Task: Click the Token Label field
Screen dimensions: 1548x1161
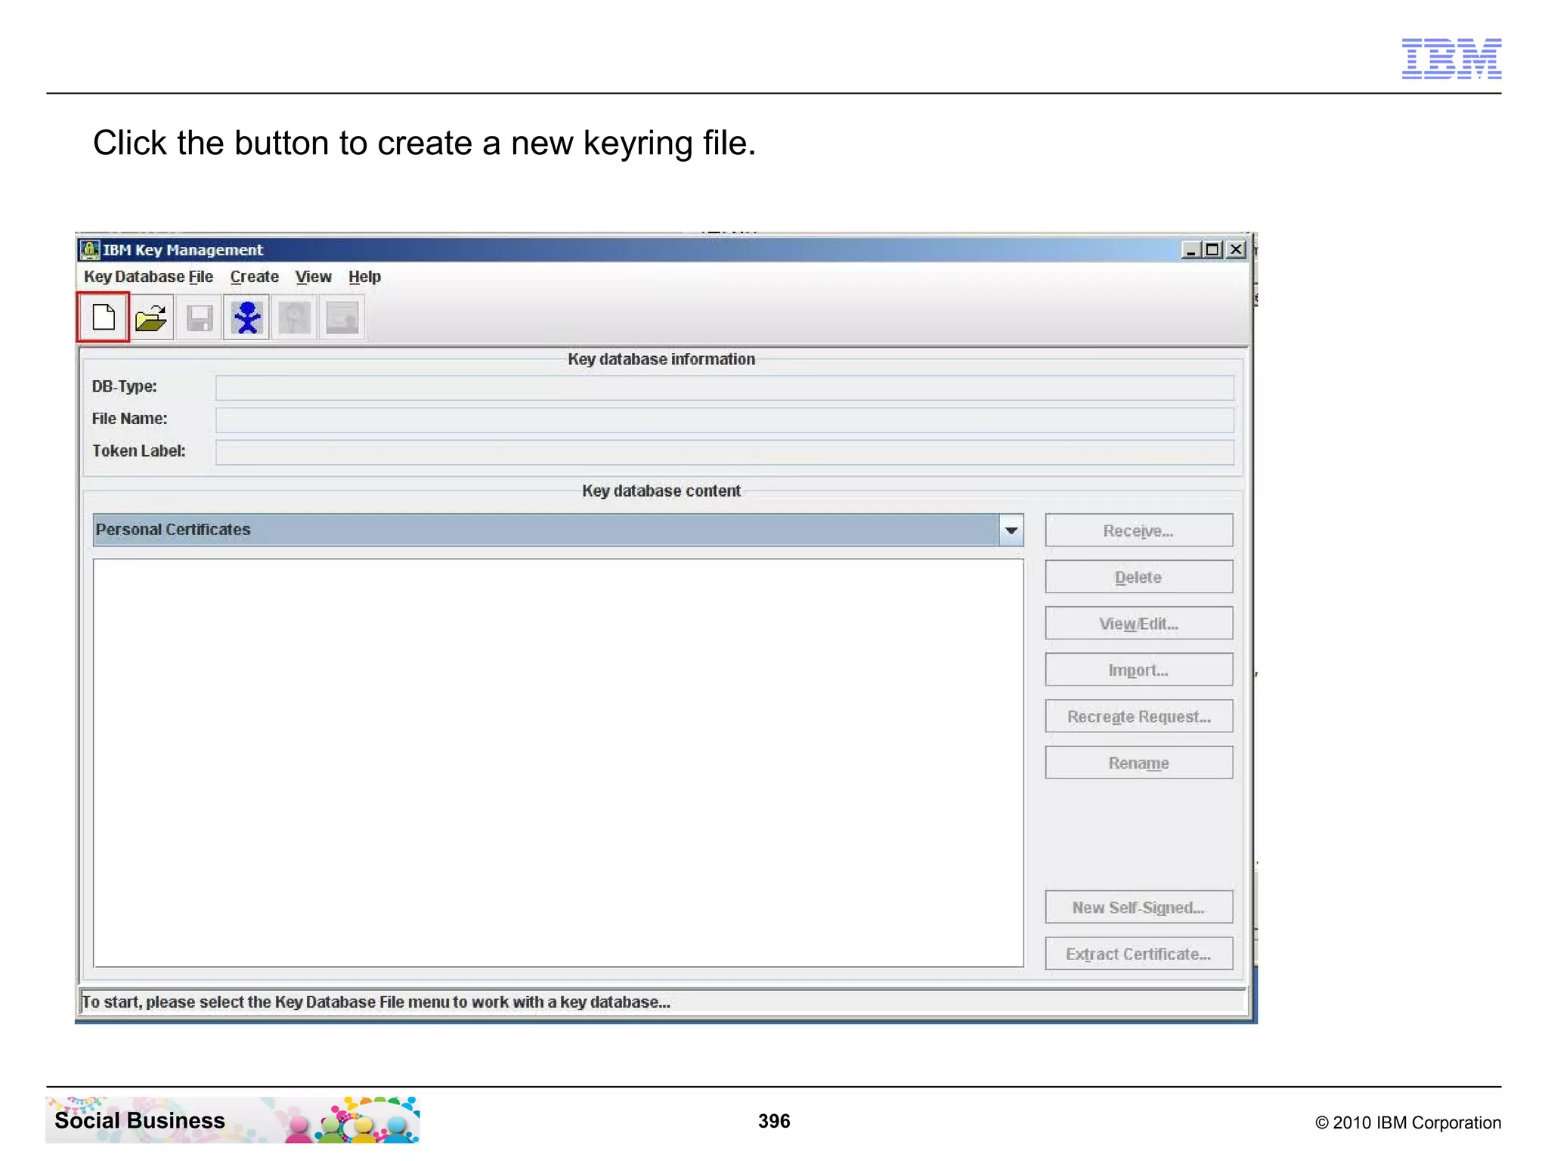Action: pyautogui.click(x=724, y=453)
